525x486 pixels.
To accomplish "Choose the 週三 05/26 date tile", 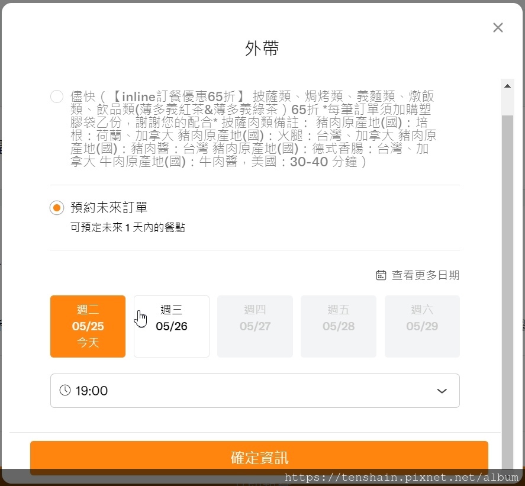I will pos(172,326).
